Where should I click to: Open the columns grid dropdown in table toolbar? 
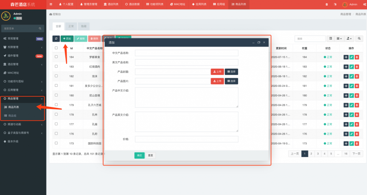tap(339, 39)
